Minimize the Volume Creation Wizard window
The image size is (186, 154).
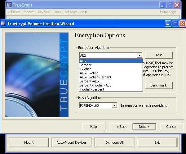(168, 23)
